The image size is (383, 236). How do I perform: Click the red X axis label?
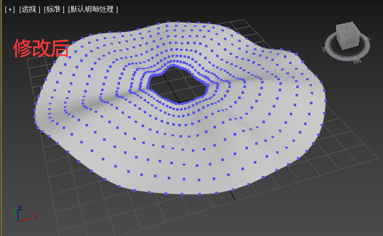click(35, 216)
